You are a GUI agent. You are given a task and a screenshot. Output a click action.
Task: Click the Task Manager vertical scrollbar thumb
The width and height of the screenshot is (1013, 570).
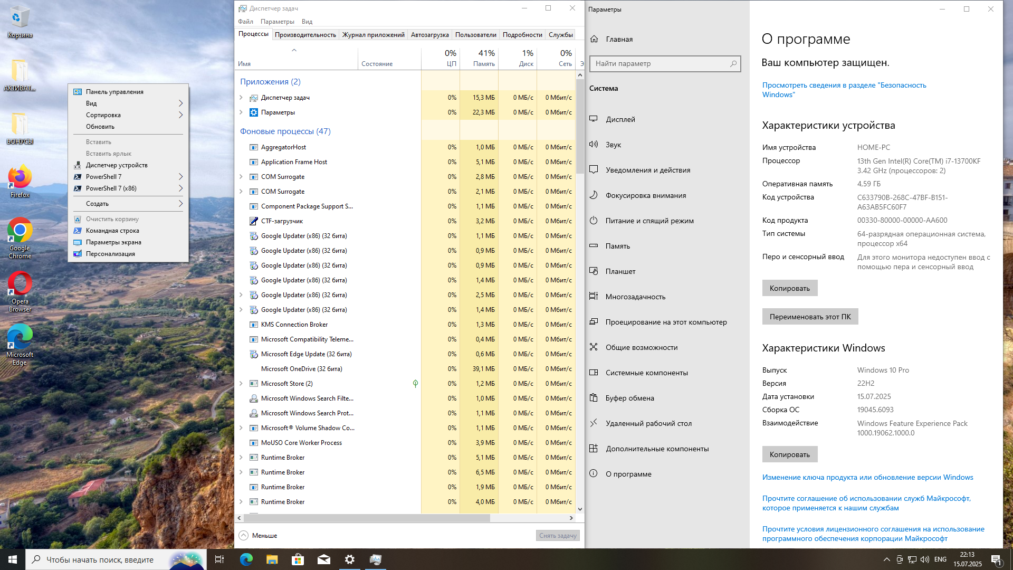(580, 126)
